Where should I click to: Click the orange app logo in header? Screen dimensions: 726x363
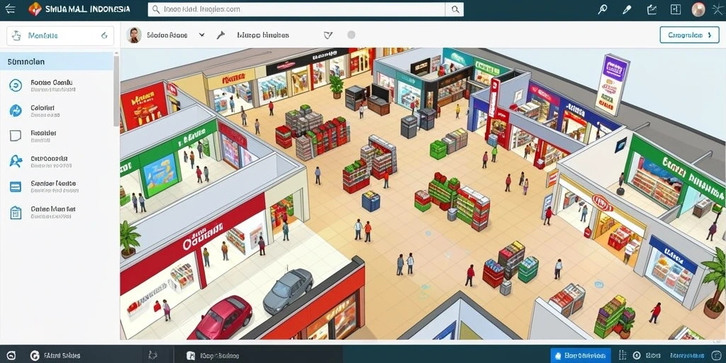point(35,9)
